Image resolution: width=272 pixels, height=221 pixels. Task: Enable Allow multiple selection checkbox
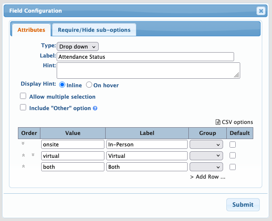coord(23,97)
